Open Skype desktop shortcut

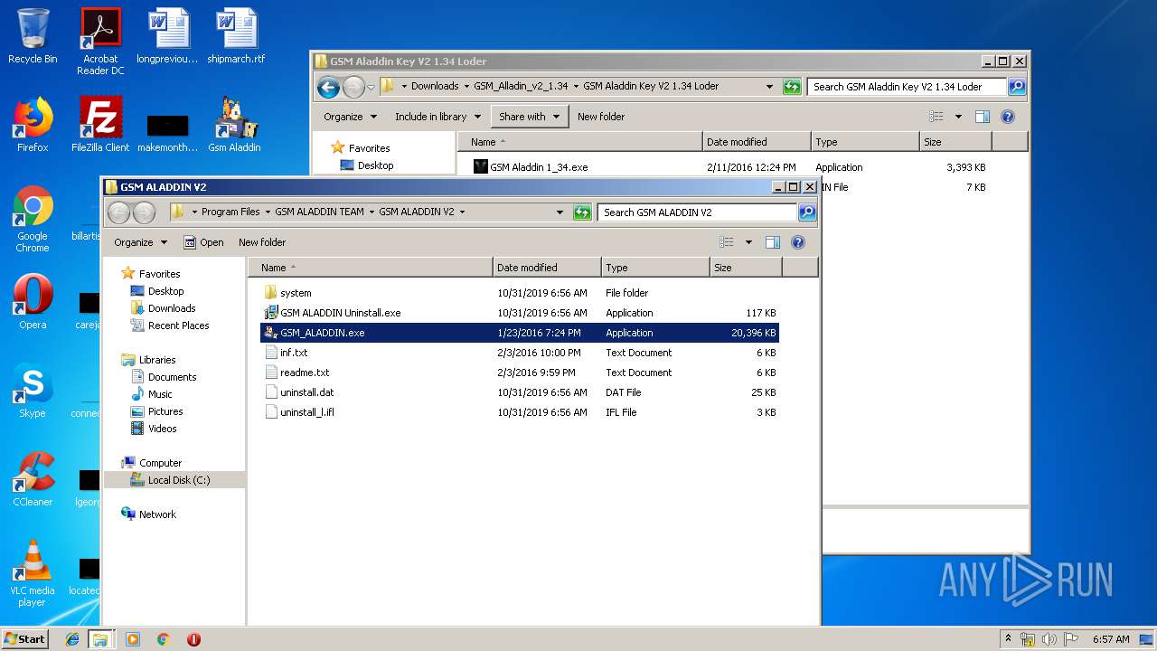pos(33,391)
